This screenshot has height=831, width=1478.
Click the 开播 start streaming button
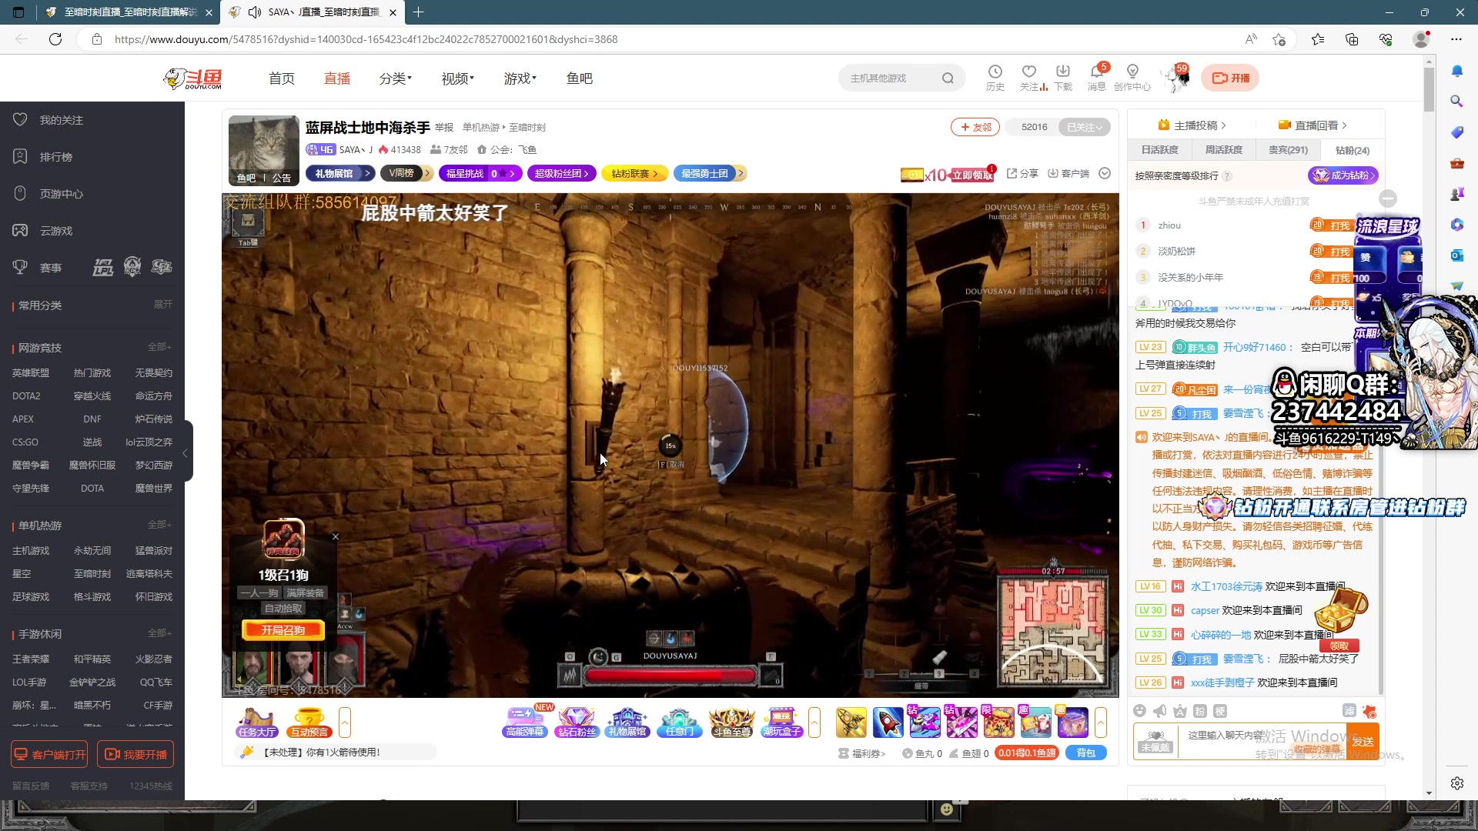(1230, 78)
